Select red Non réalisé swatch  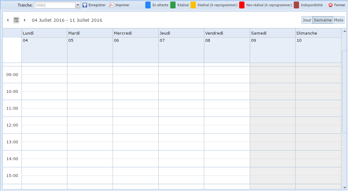(242, 5)
